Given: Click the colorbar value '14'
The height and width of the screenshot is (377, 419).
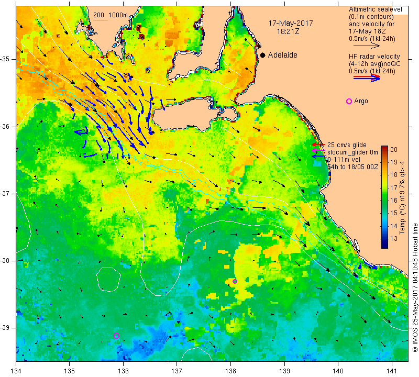Looking at the screenshot, I should 394,226.
